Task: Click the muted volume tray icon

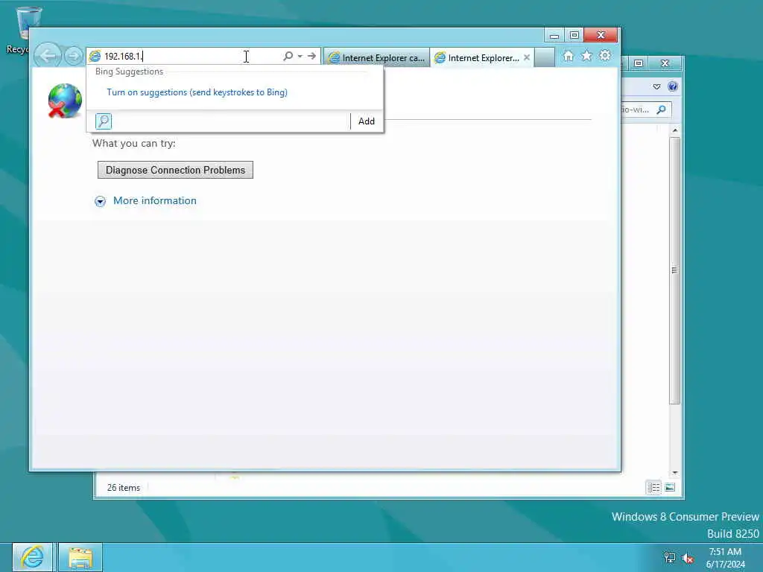Action: tap(688, 558)
